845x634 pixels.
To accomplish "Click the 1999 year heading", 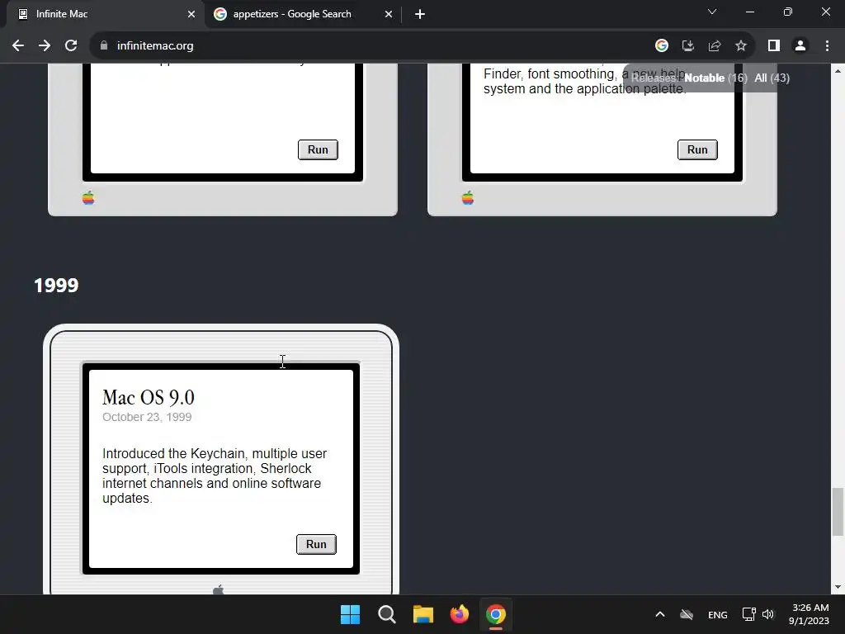I will tap(56, 285).
